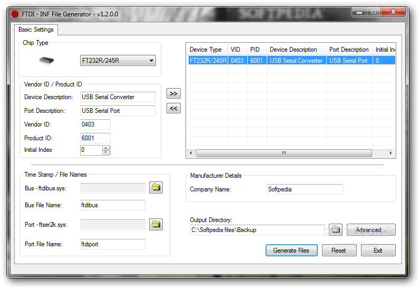Browse for the output directory folder

click(x=336, y=230)
